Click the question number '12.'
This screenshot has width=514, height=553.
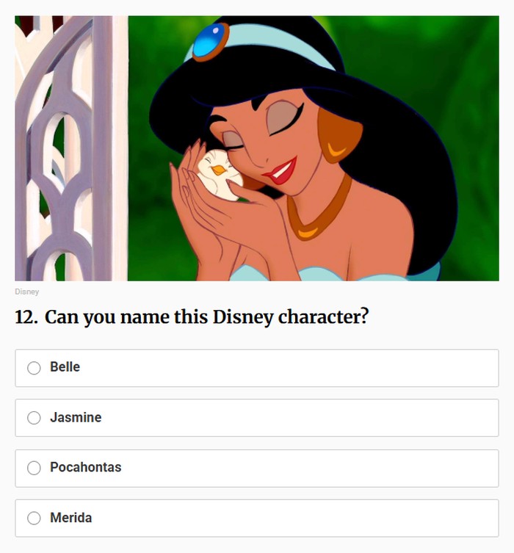[26, 317]
